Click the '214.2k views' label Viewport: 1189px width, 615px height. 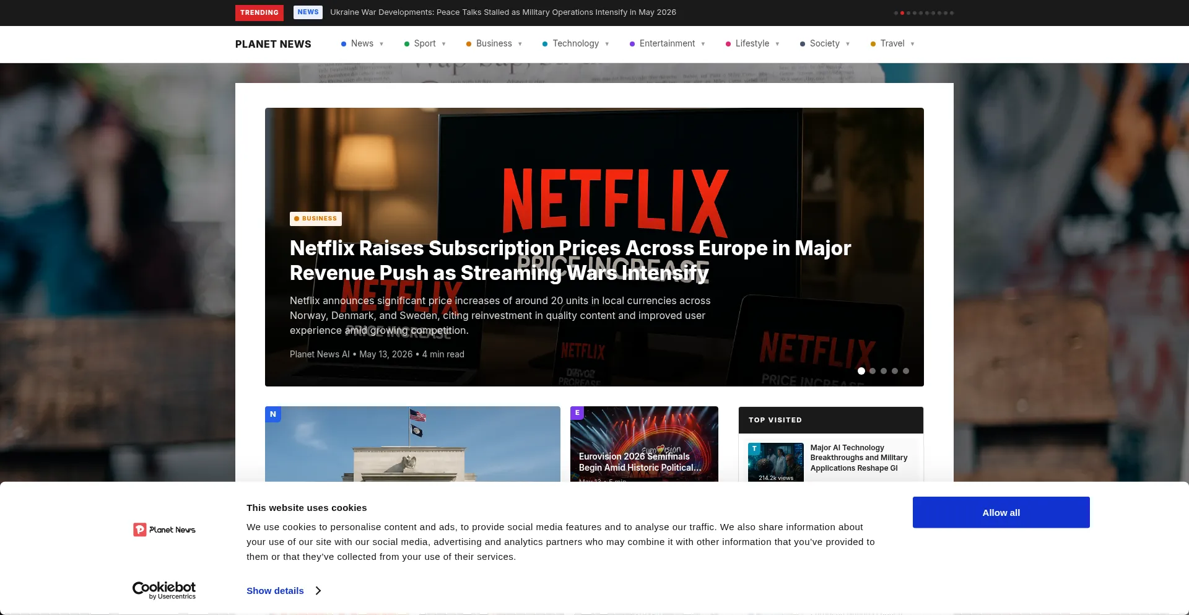[776, 478]
